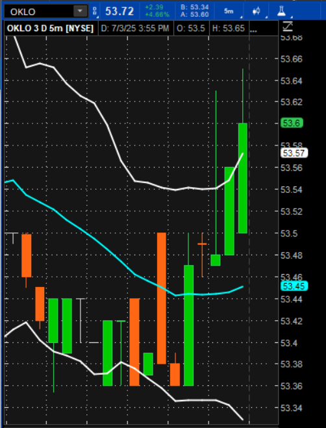Click the 53.44 price axis label
This screenshot has height=428, width=326.
pyautogui.click(x=292, y=299)
